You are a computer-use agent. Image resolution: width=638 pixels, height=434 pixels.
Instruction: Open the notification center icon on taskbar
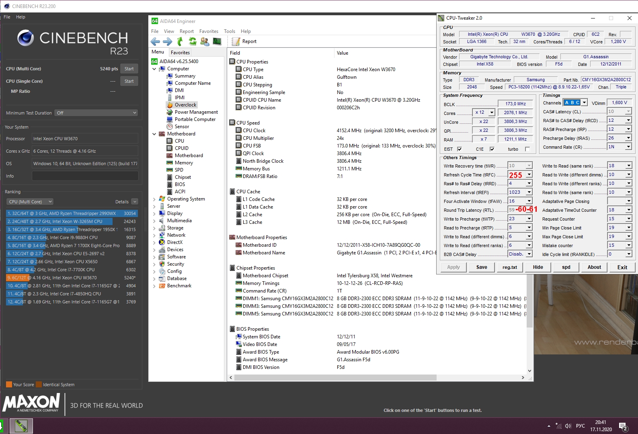point(624,426)
